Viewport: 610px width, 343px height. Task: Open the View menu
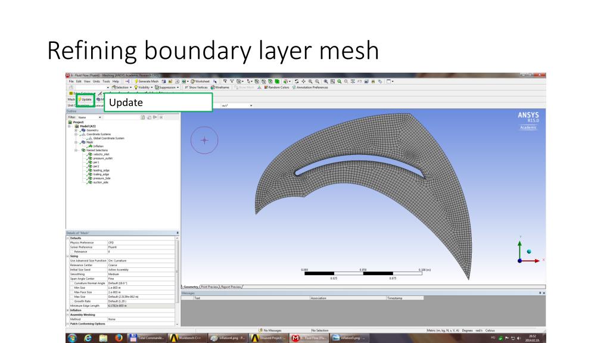click(87, 81)
